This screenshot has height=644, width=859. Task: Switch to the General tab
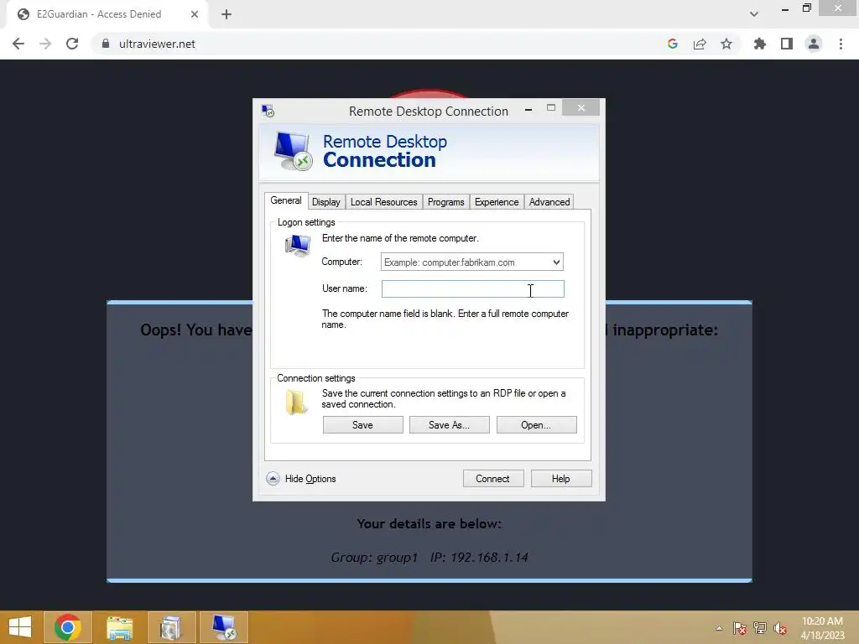tap(286, 201)
